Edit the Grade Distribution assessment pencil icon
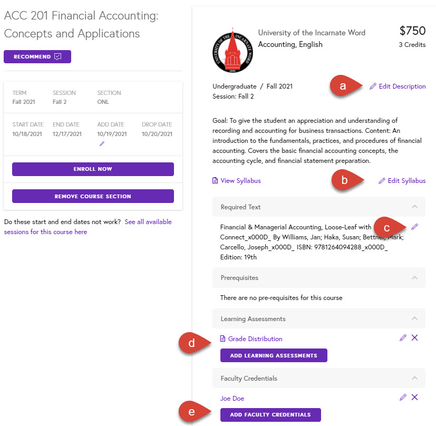This screenshot has width=436, height=426. (403, 338)
